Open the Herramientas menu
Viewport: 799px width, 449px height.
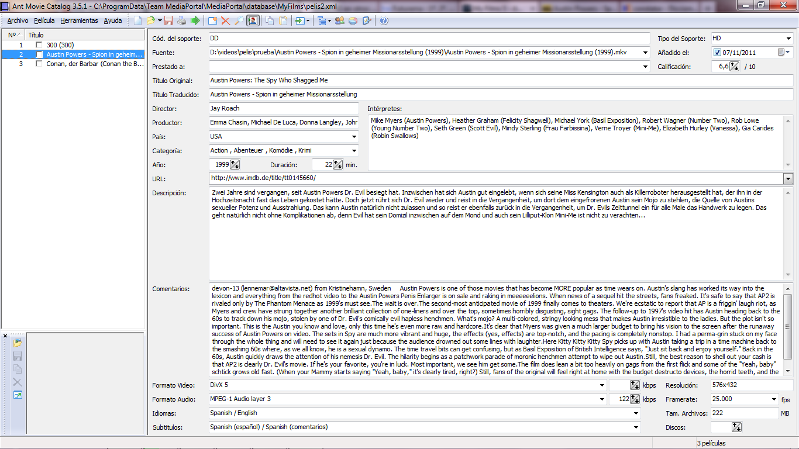(x=79, y=20)
